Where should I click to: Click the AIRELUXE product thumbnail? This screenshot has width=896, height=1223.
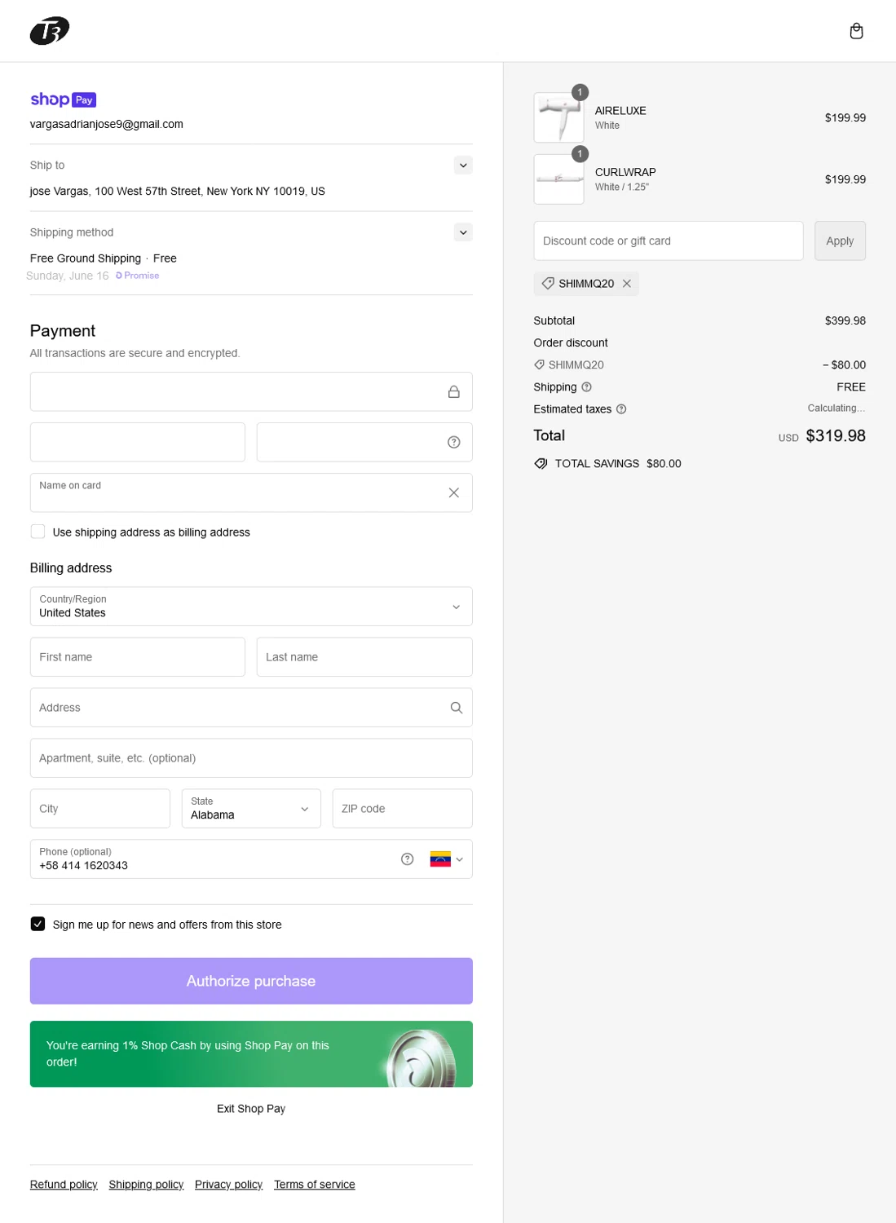pos(558,117)
